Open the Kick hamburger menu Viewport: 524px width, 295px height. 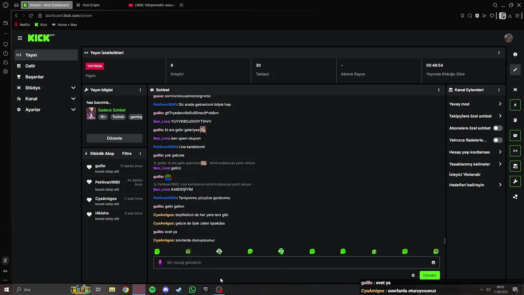point(20,38)
